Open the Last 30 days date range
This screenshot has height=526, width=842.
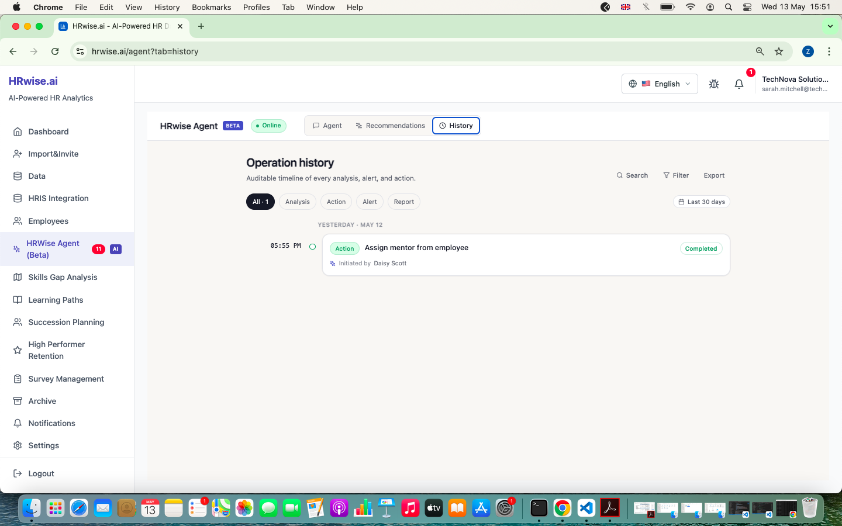(702, 202)
